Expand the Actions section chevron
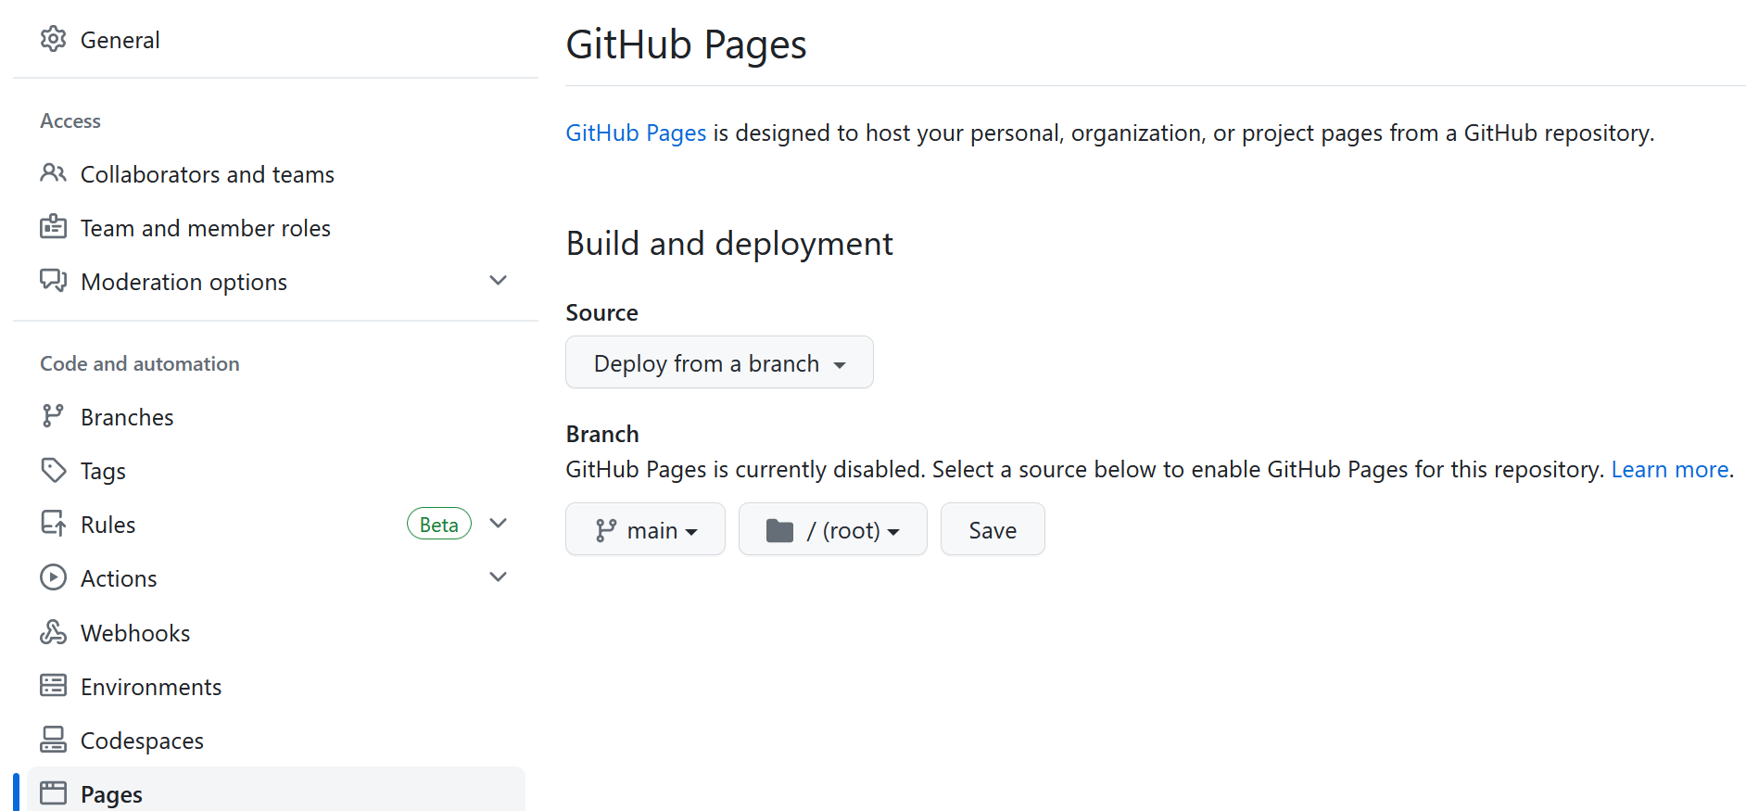 click(498, 577)
